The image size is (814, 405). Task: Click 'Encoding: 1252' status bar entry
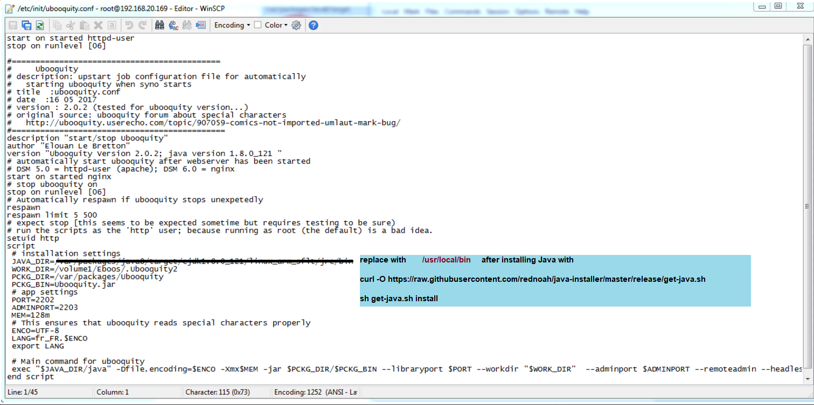(316, 392)
